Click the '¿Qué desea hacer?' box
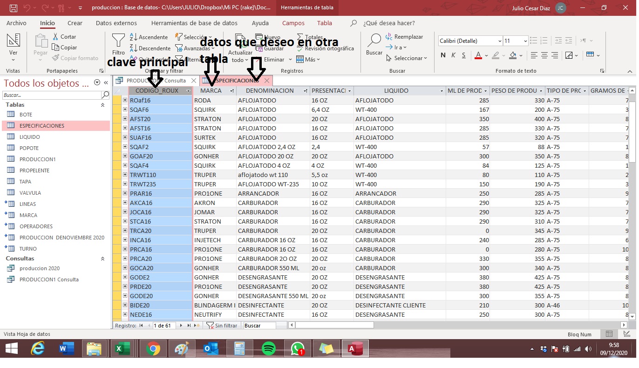This screenshot has height=368, width=639. click(389, 23)
